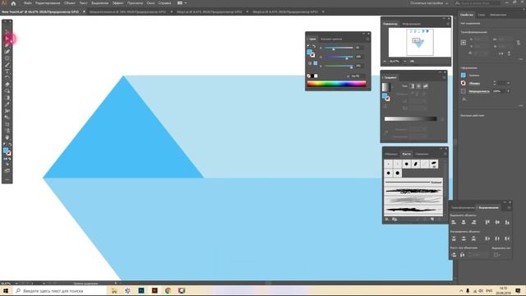
Task: Click the fx effects icon in Properties
Action: pos(464,99)
